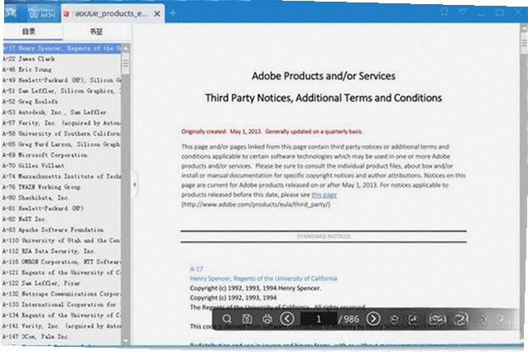
Task: Select A-69 Microsoft Corporation outline entry
Action: pyautogui.click(x=45, y=155)
